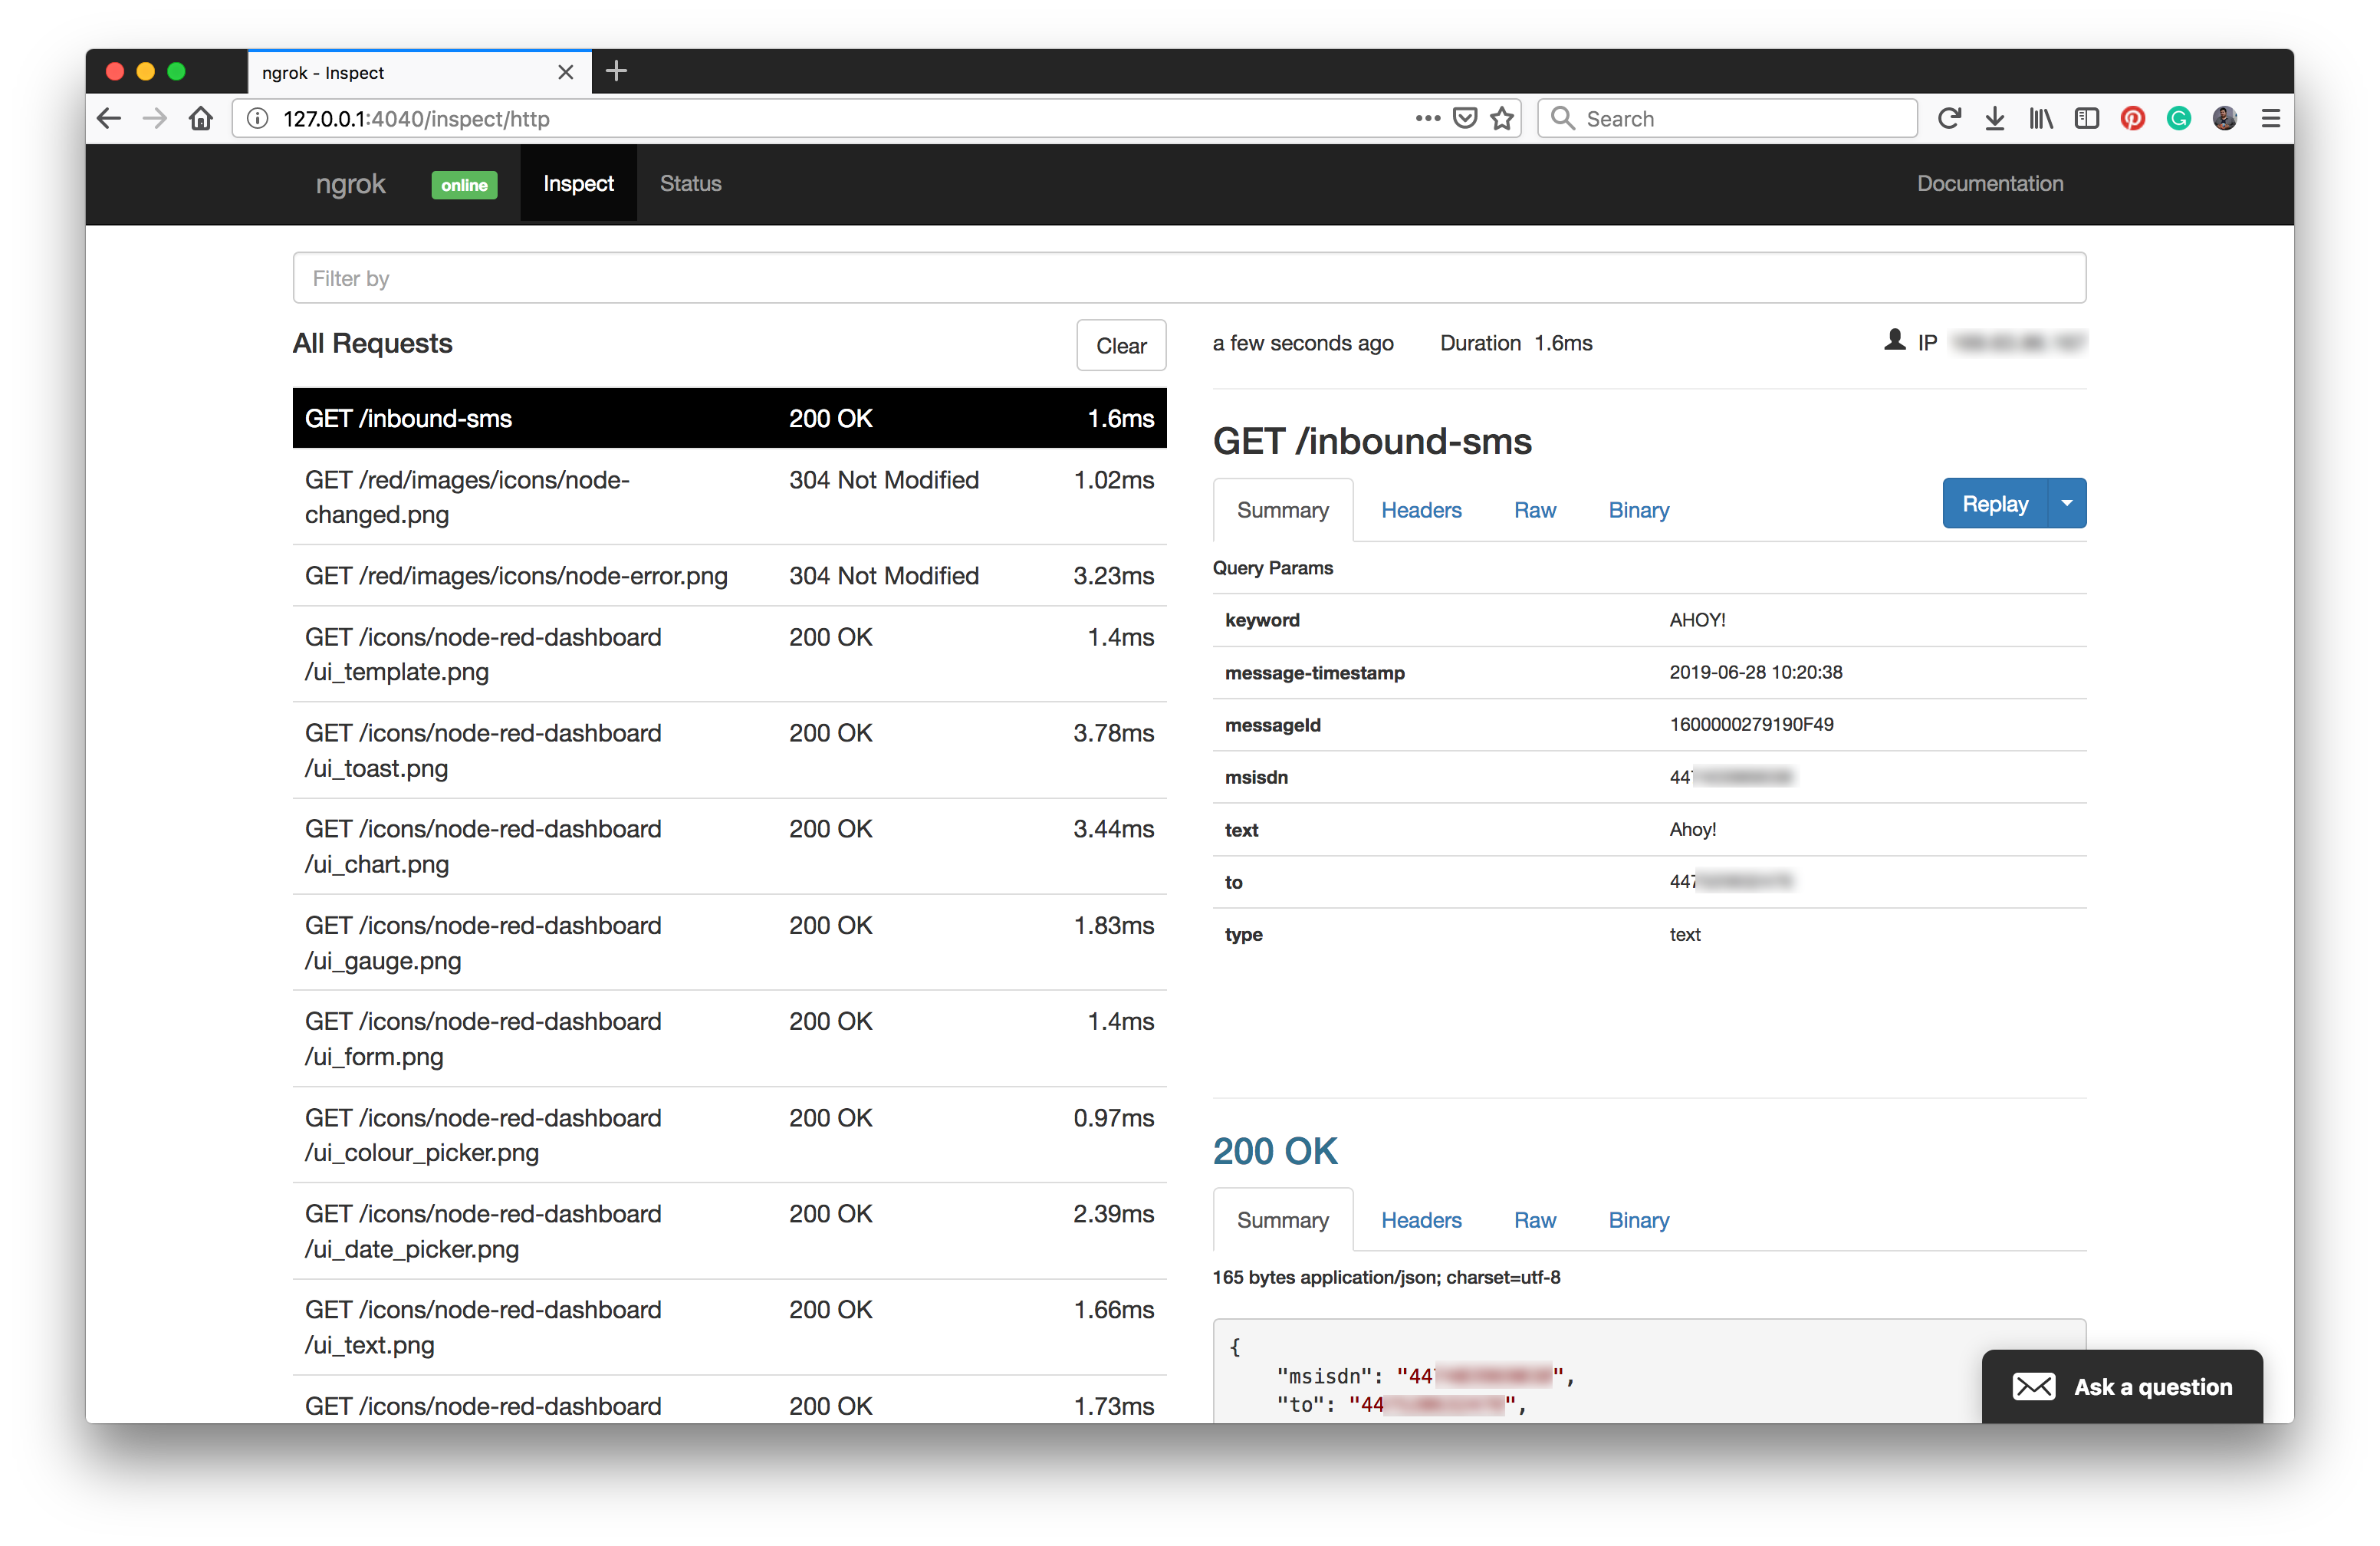The height and width of the screenshot is (1546, 2380).
Task: Show site information icon in address bar
Action: (258, 119)
